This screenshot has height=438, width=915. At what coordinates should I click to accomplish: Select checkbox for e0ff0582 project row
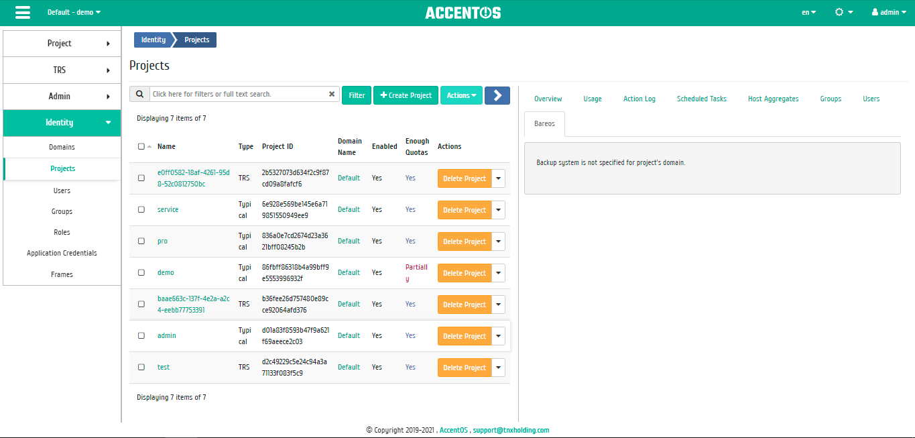click(141, 178)
